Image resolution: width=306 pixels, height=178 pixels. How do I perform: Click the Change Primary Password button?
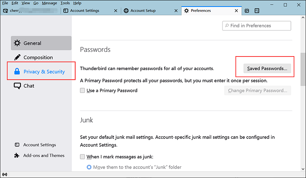[x=257, y=91]
